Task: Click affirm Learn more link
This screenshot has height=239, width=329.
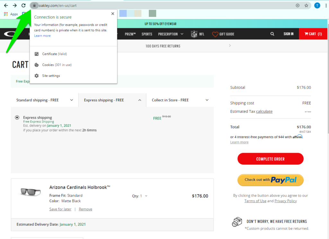Action: 239,142
